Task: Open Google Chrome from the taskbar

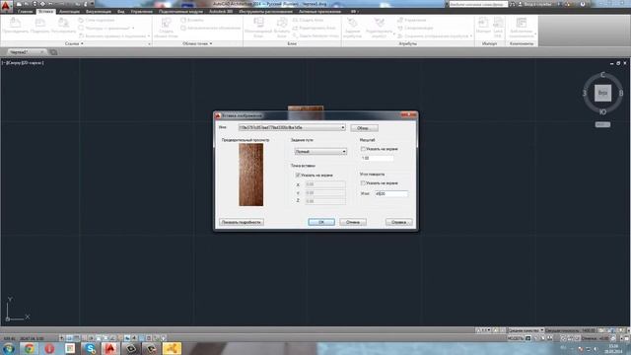Action: (x=29, y=348)
